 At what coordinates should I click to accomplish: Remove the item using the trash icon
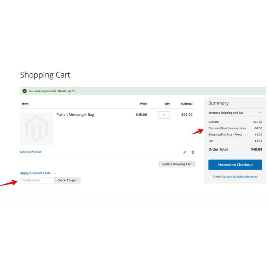(x=193, y=152)
